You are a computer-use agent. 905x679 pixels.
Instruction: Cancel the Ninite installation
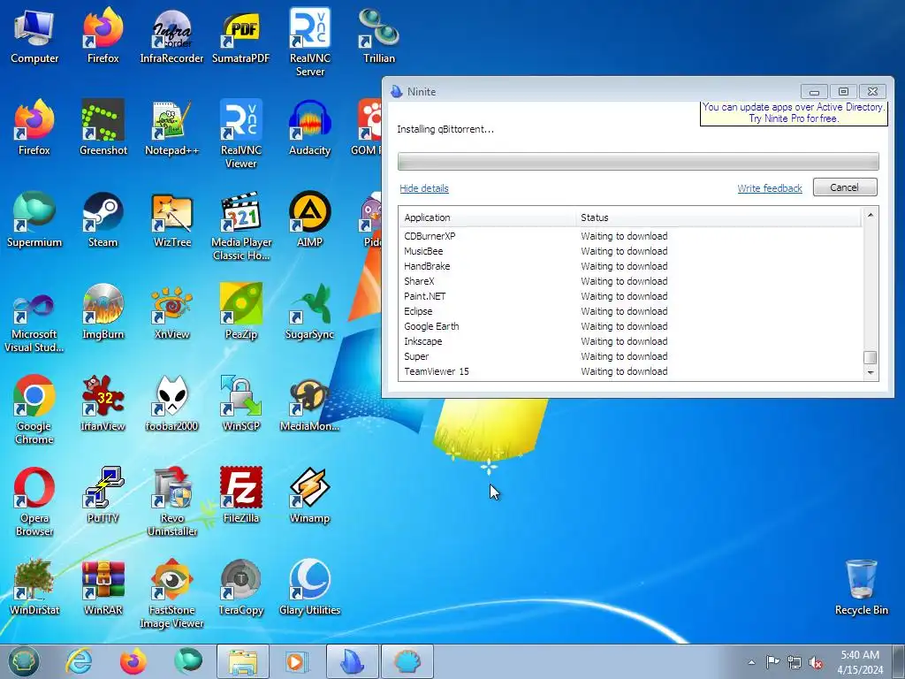pos(844,187)
